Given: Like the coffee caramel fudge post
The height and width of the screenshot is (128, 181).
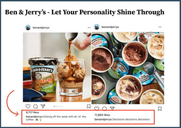Looking at the screenshot, I should tap(28, 106).
